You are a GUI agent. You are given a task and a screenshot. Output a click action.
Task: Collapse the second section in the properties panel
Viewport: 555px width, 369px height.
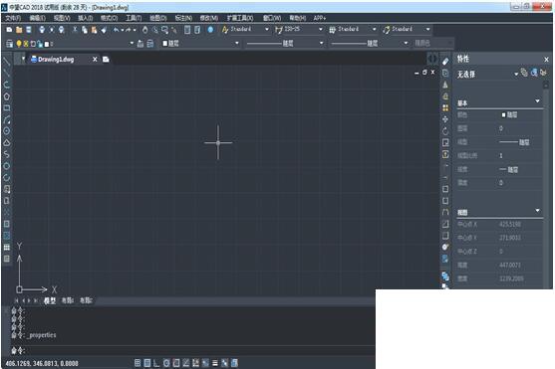click(x=538, y=211)
